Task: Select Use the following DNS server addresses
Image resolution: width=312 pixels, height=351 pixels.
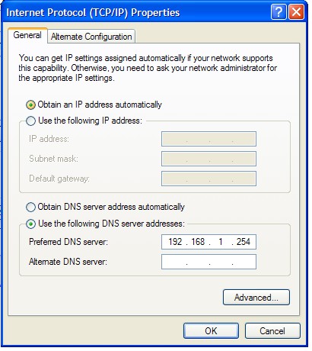Action: [x=30, y=224]
